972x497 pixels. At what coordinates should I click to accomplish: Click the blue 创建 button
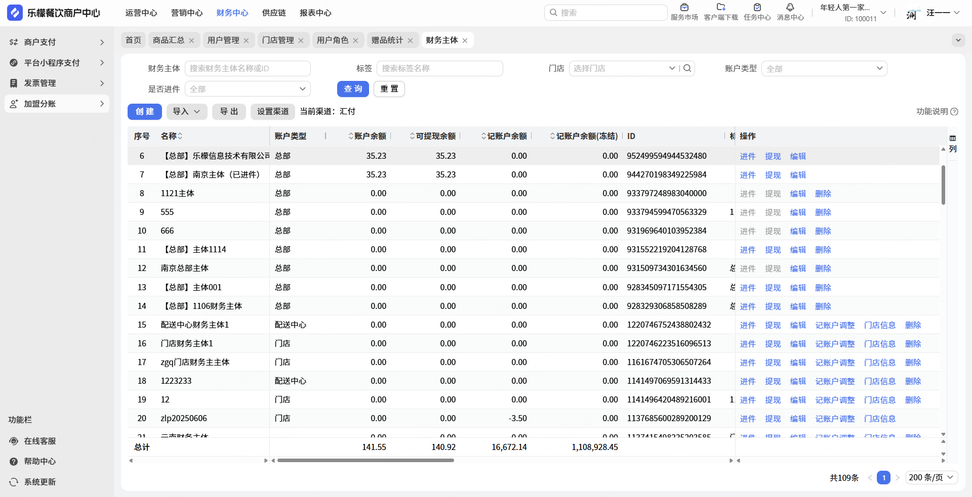pyautogui.click(x=144, y=112)
